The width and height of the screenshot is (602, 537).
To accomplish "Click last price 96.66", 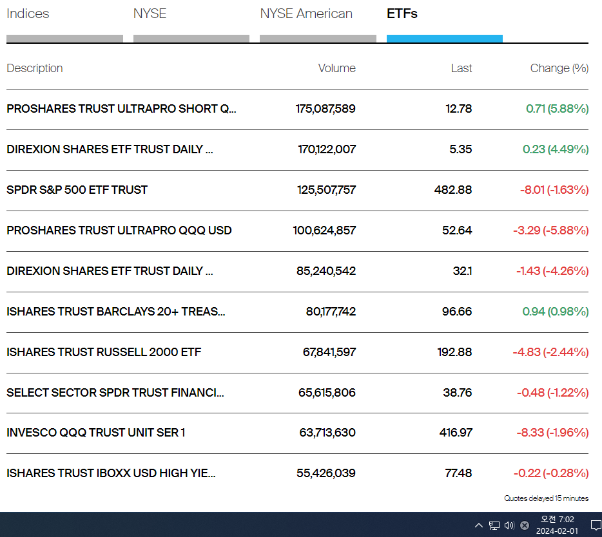I will click(x=457, y=312).
